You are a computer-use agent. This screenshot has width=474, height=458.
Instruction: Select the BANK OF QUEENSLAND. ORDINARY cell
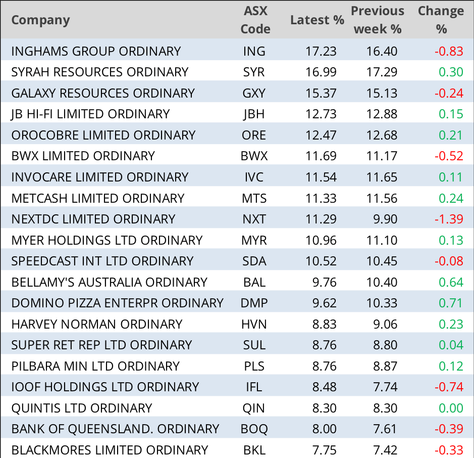[x=115, y=429]
